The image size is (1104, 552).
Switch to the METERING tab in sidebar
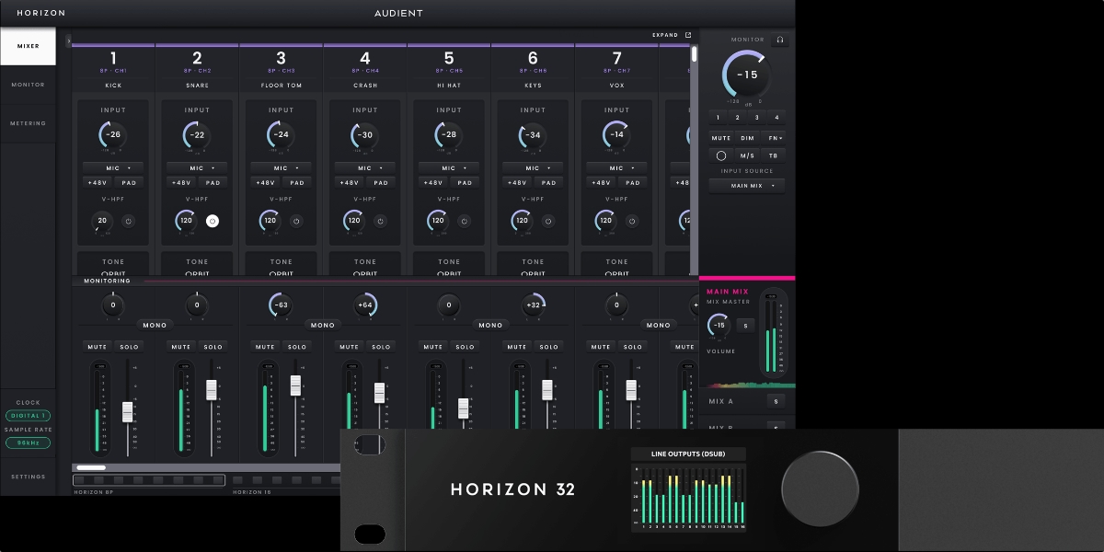28,123
